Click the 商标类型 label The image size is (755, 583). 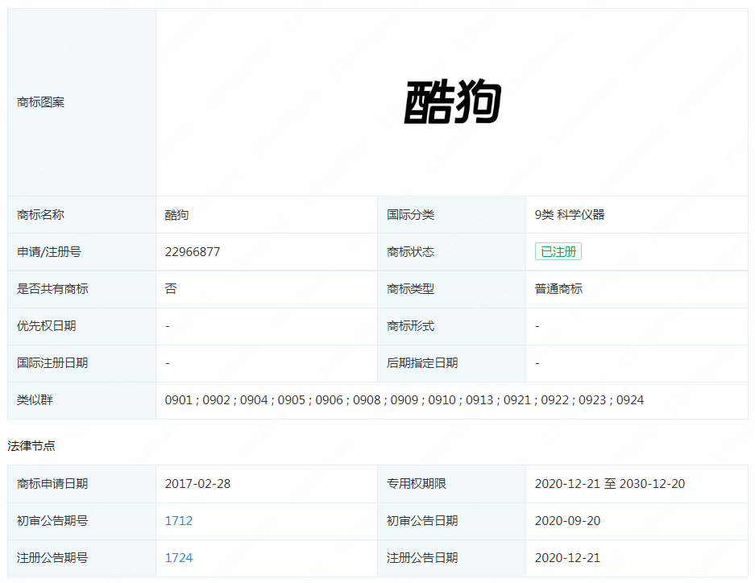point(411,288)
